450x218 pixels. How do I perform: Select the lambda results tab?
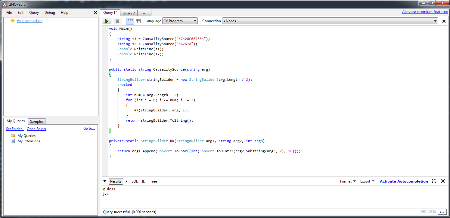(126, 181)
